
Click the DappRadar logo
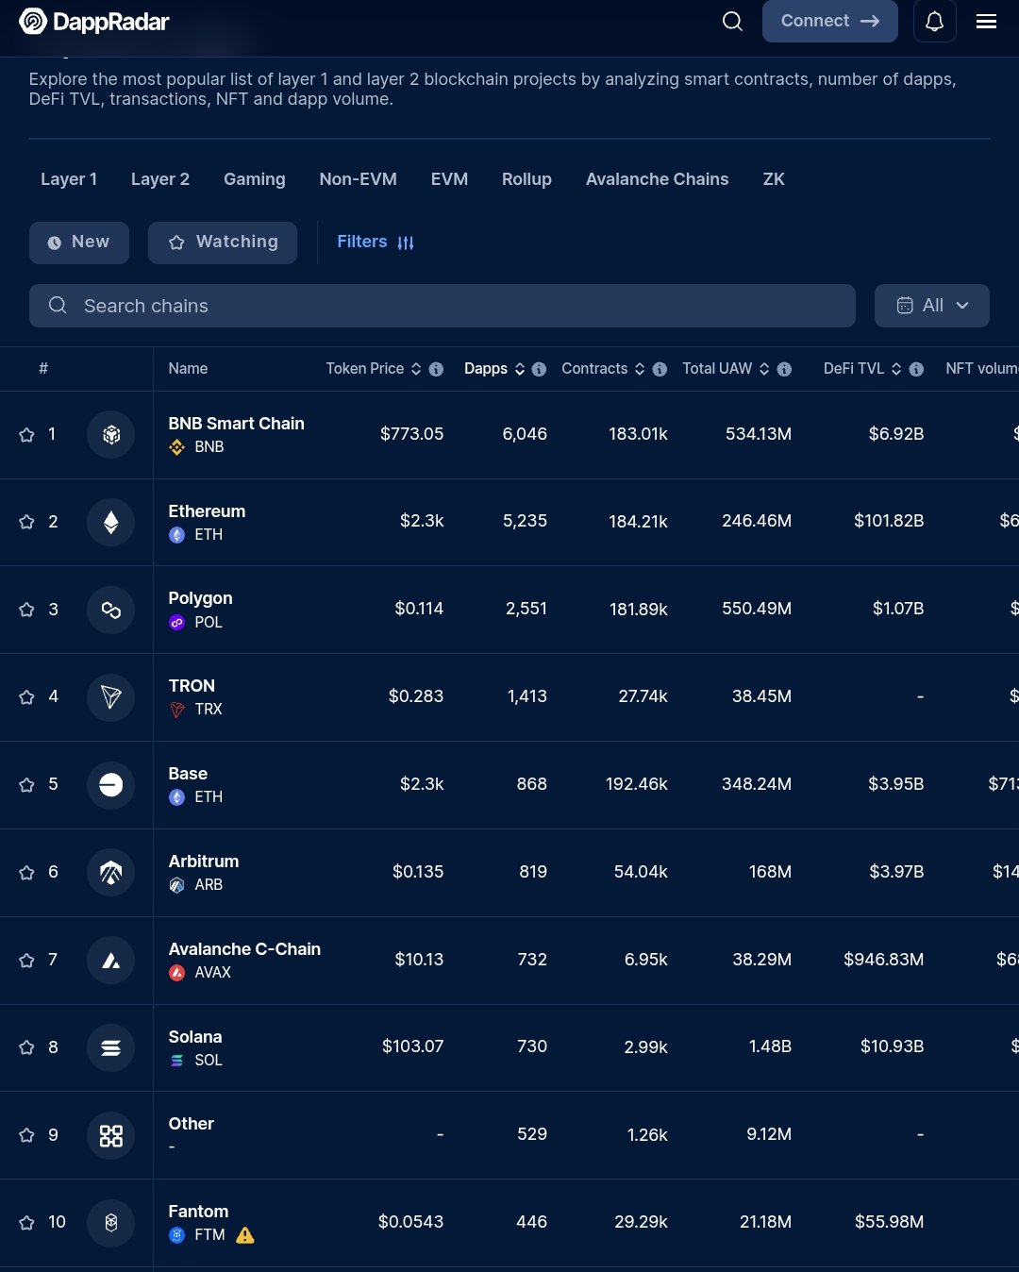tap(94, 22)
